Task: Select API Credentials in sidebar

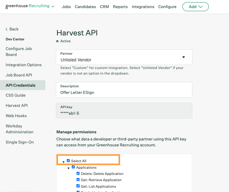Action: pyautogui.click(x=23, y=85)
